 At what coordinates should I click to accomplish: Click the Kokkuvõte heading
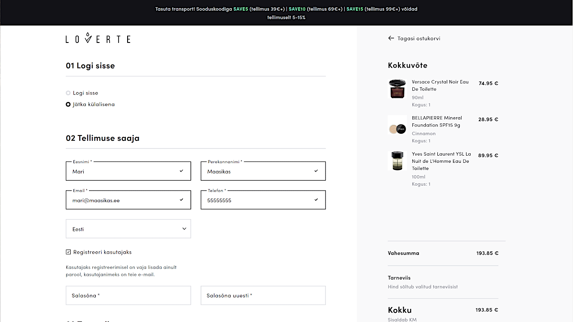tap(408, 65)
